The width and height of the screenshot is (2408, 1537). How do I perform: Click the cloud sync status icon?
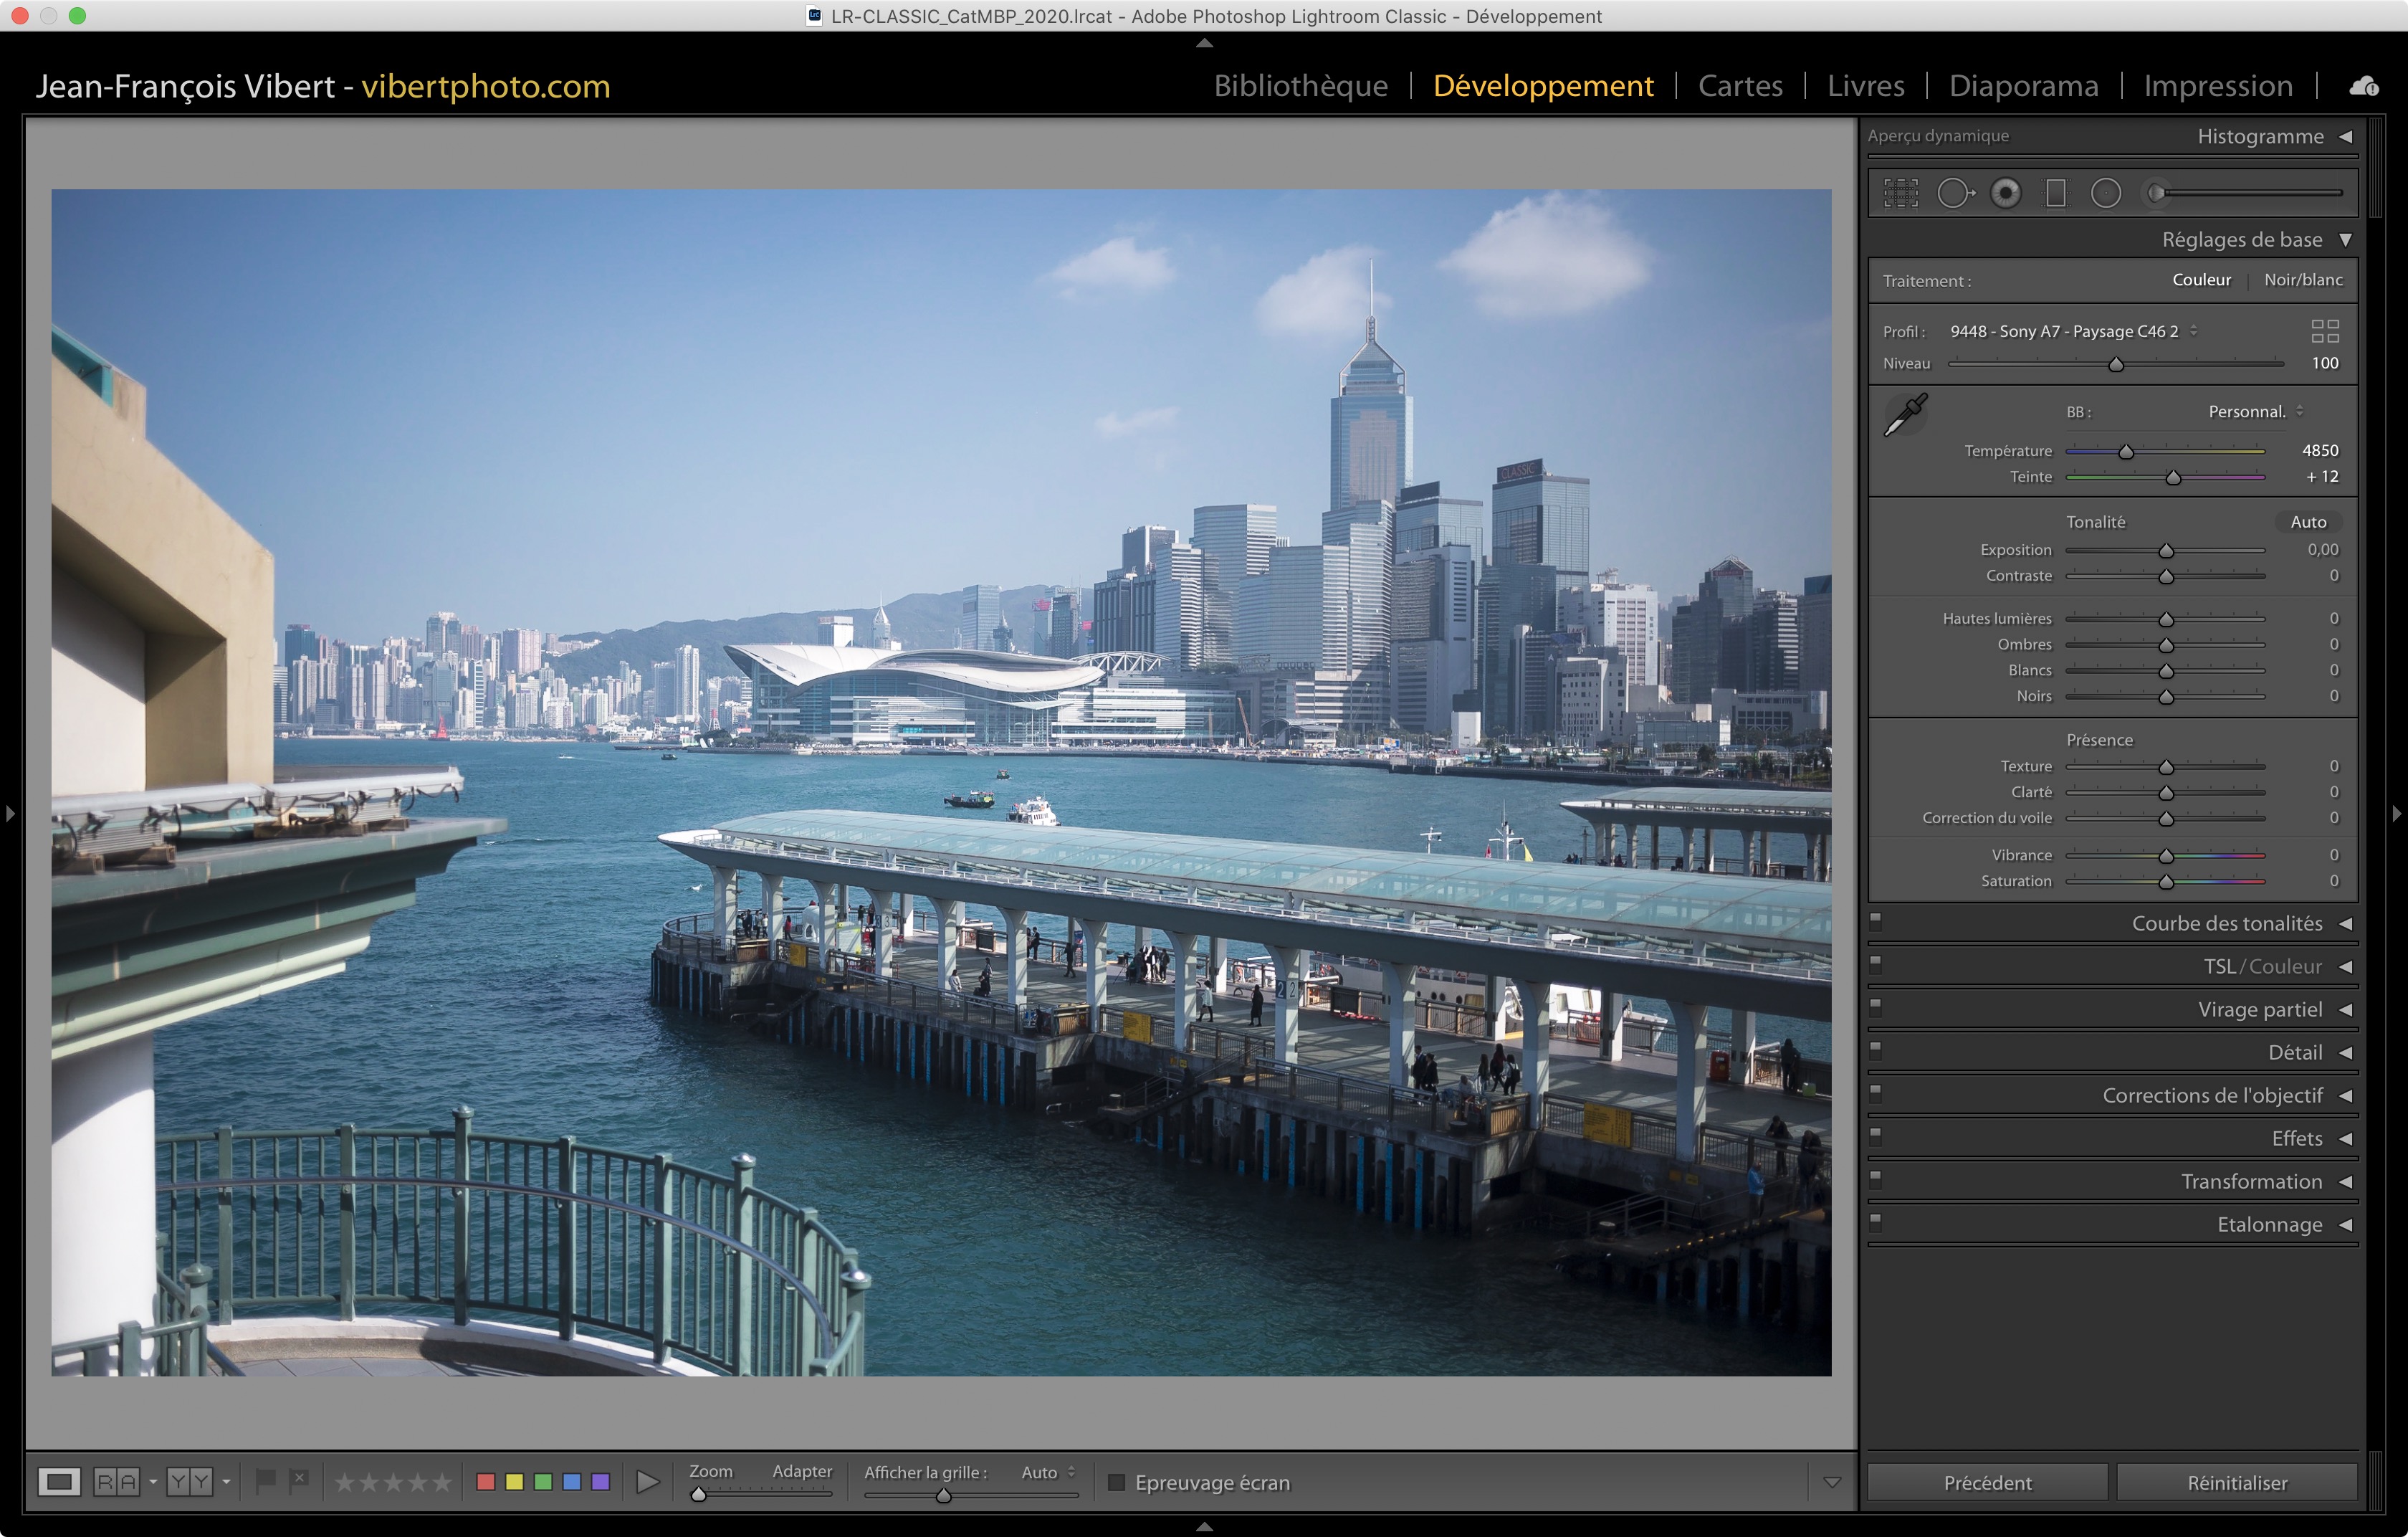[x=2364, y=87]
